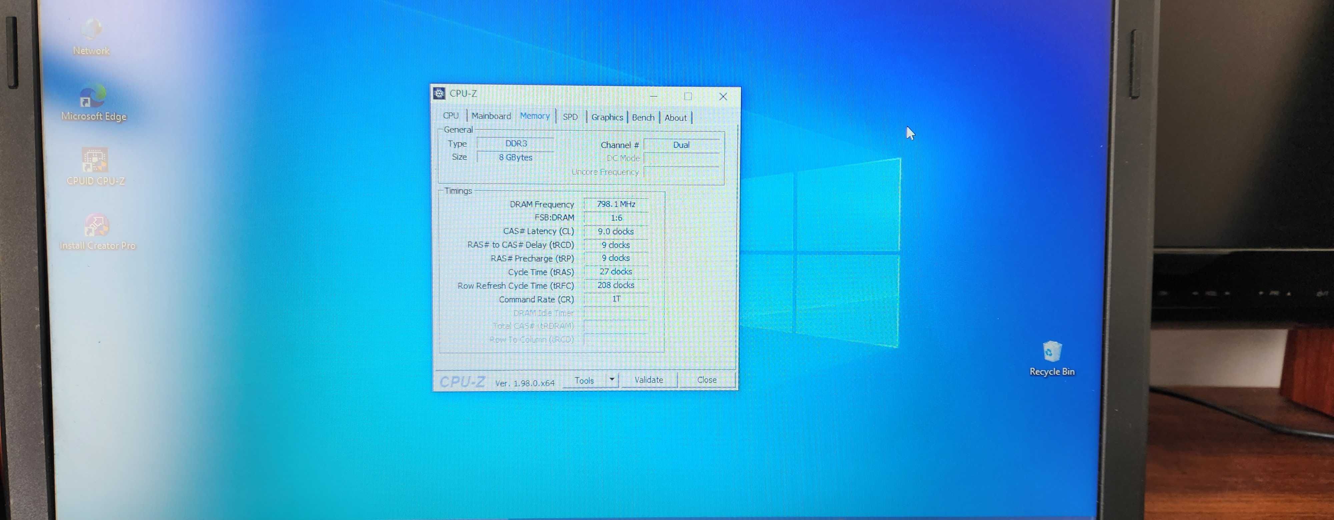Select the Command Rate 1T value
The image size is (1334, 520).
[x=616, y=299]
